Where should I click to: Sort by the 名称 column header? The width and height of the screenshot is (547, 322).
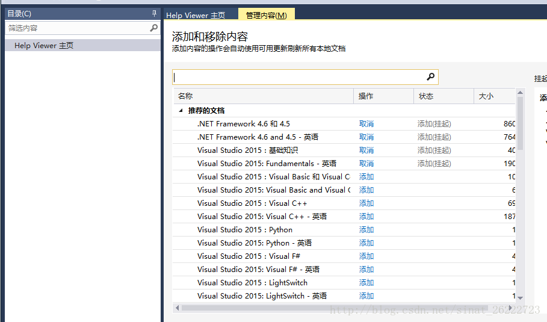pyautogui.click(x=264, y=96)
